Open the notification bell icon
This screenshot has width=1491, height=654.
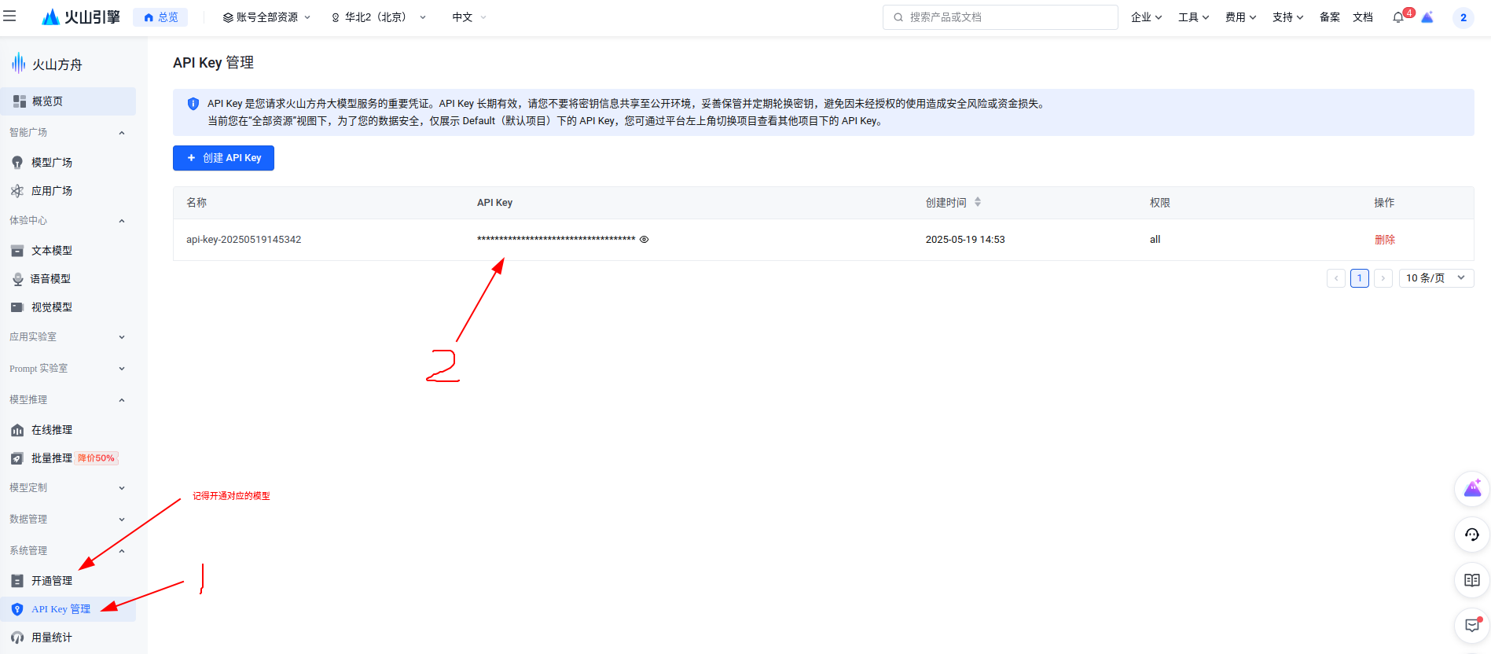(x=1398, y=17)
